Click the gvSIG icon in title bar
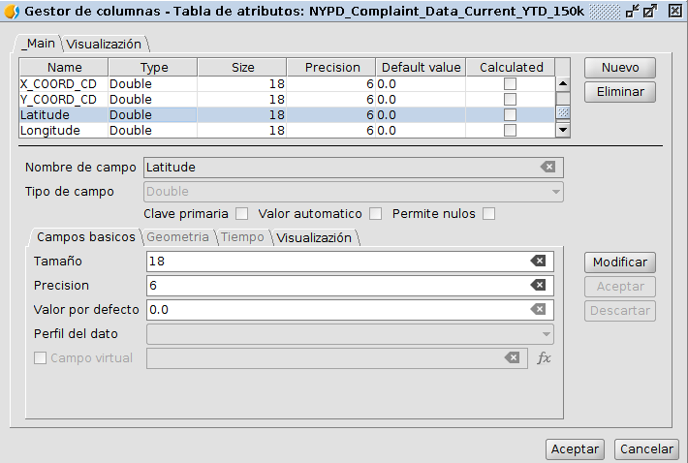Viewport: 688px width, 463px height. point(12,12)
